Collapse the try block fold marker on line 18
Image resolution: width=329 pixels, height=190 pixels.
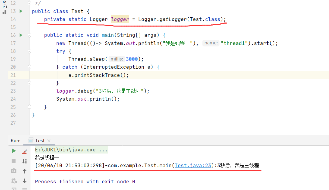29,51
